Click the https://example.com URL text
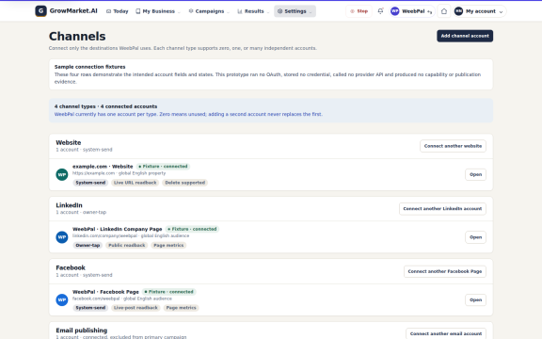Image resolution: width=542 pixels, height=339 pixels. 94,173
